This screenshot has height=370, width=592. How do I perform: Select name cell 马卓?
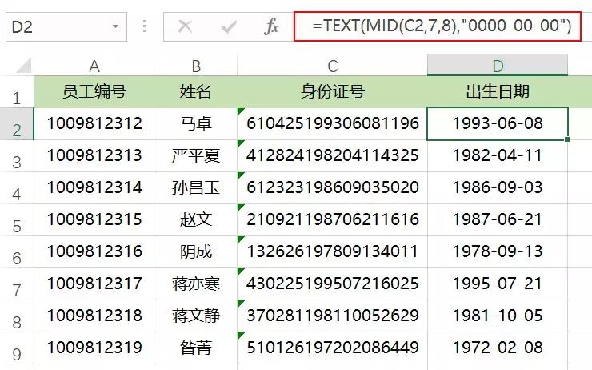tap(195, 124)
